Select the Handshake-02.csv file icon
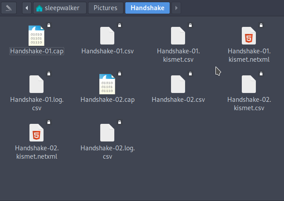This screenshot has width=284, height=201. [x=178, y=84]
